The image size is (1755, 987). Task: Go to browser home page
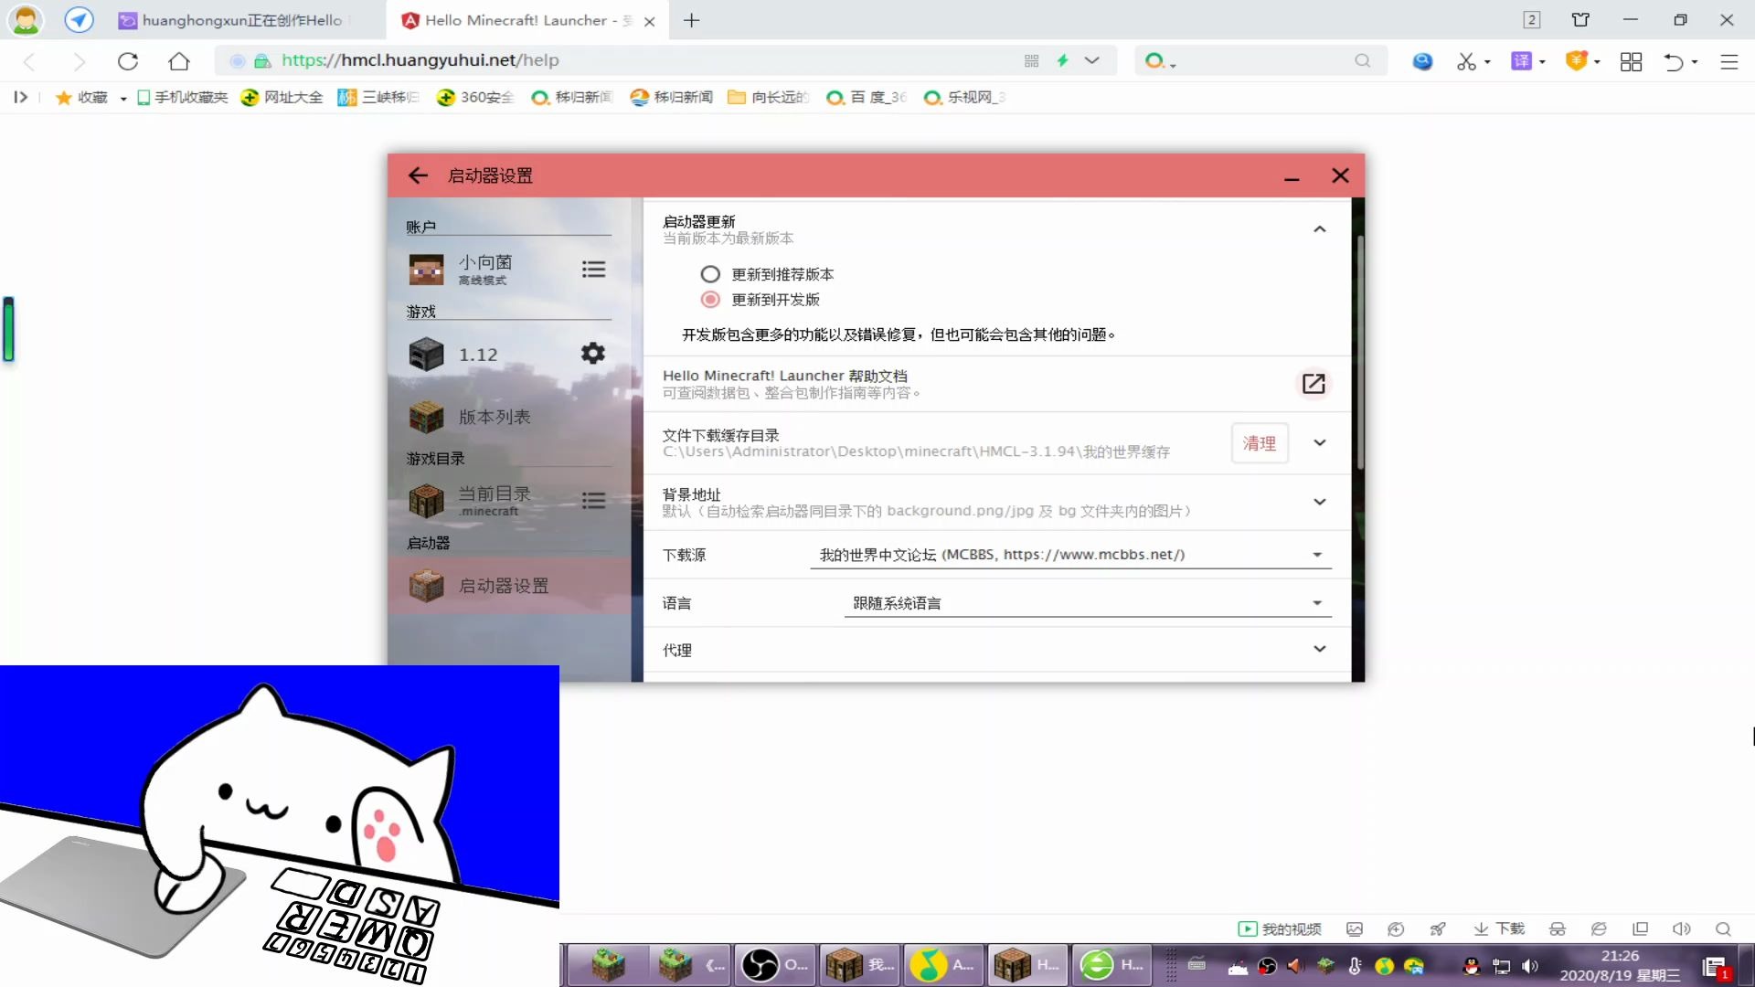[179, 61]
